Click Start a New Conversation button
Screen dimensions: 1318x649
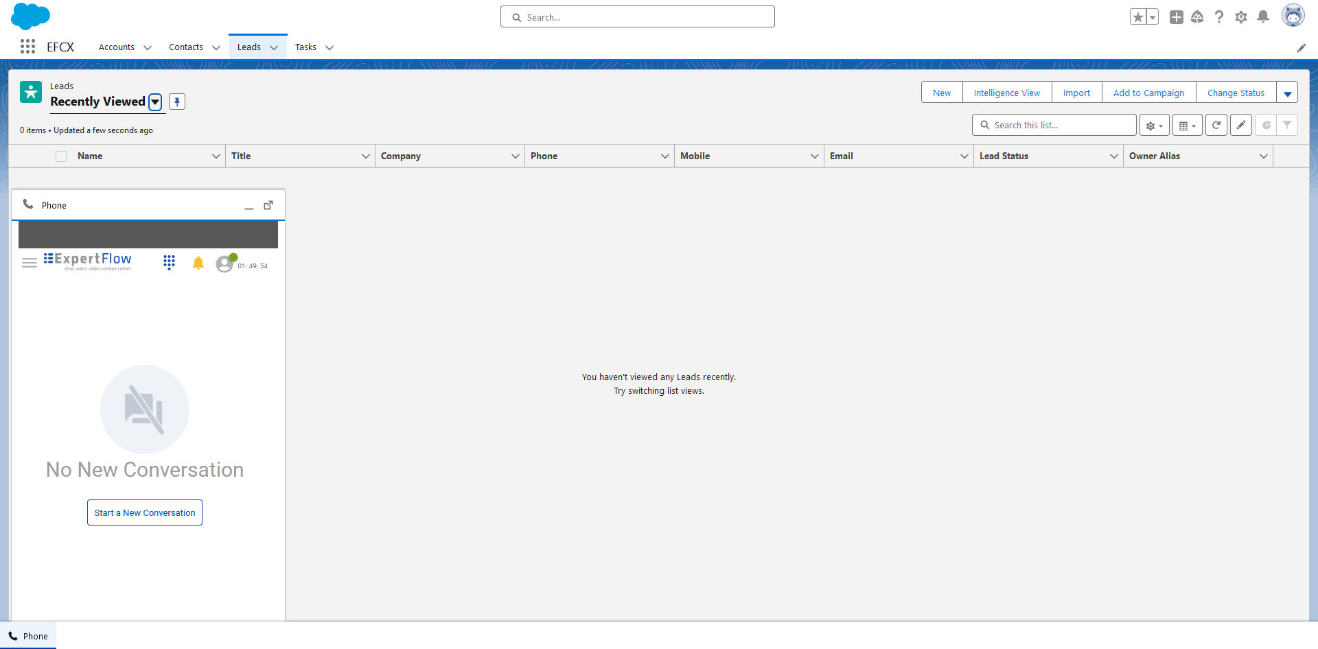(x=145, y=512)
